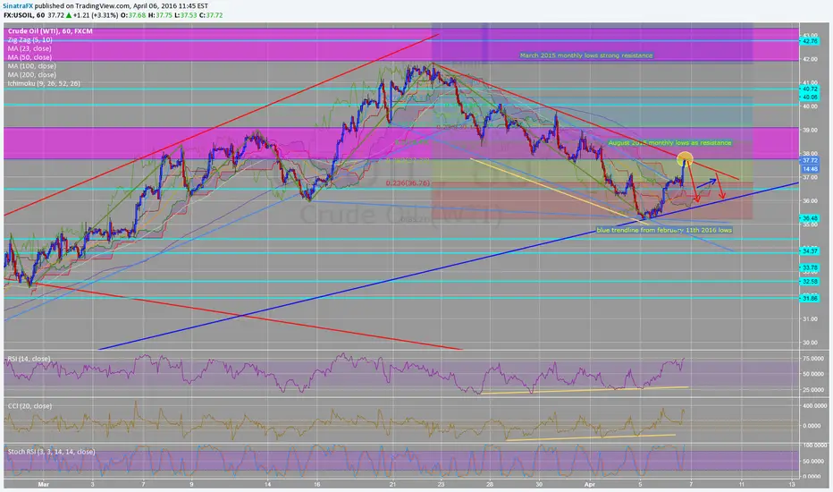
Task: Click the 33.78 price tag on the axis
Action: [810, 267]
